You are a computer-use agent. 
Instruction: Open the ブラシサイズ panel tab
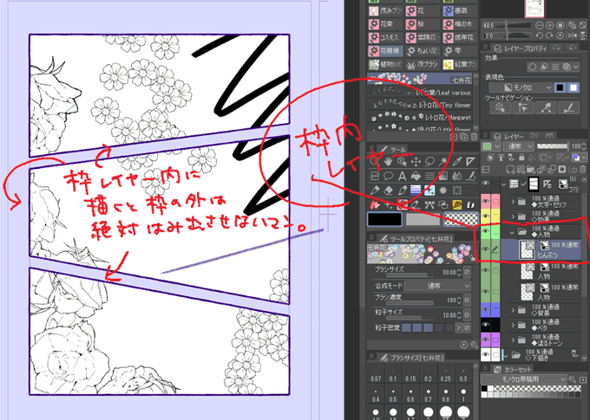(x=412, y=358)
